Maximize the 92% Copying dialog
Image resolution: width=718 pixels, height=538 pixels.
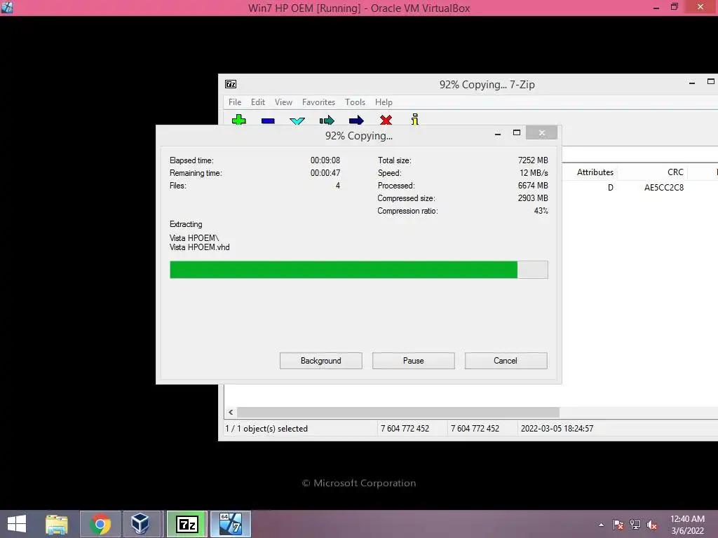(517, 132)
